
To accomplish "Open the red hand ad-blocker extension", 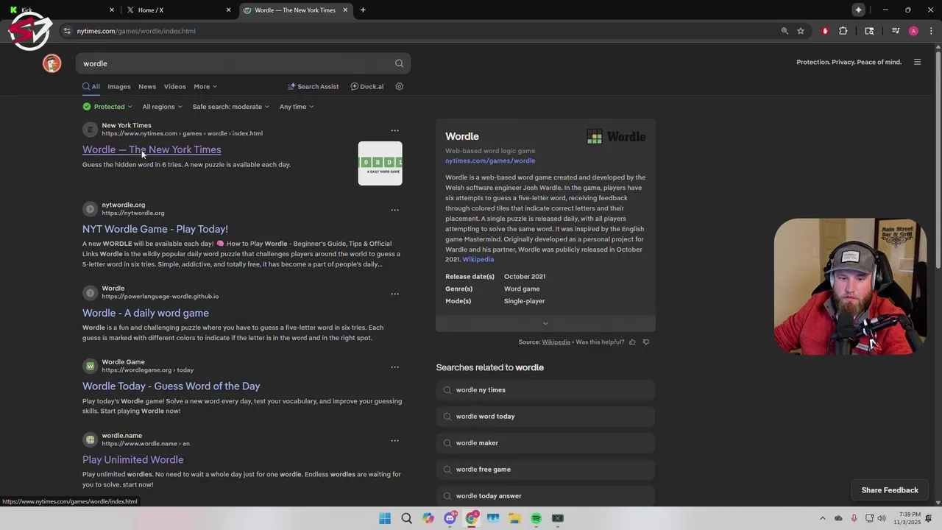I will click(x=825, y=31).
